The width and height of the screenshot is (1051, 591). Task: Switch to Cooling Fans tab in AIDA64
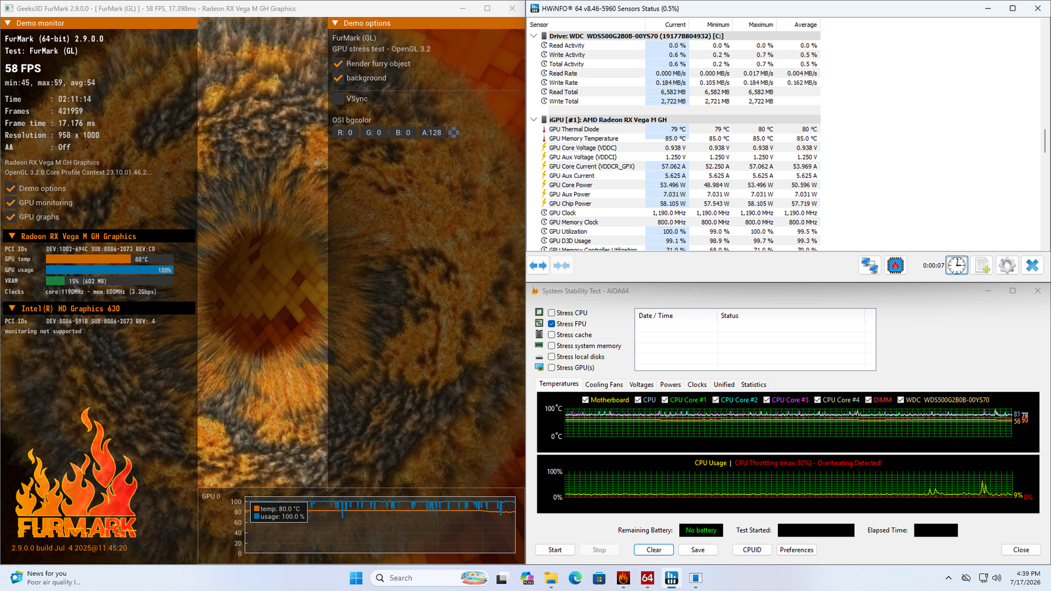(x=604, y=385)
